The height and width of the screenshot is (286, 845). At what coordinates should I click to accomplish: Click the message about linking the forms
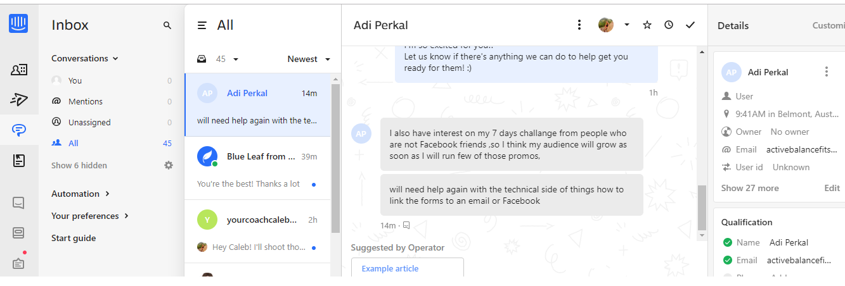click(512, 195)
